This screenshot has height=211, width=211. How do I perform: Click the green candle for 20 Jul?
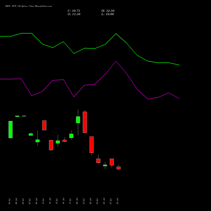pyautogui.click(x=78, y=120)
